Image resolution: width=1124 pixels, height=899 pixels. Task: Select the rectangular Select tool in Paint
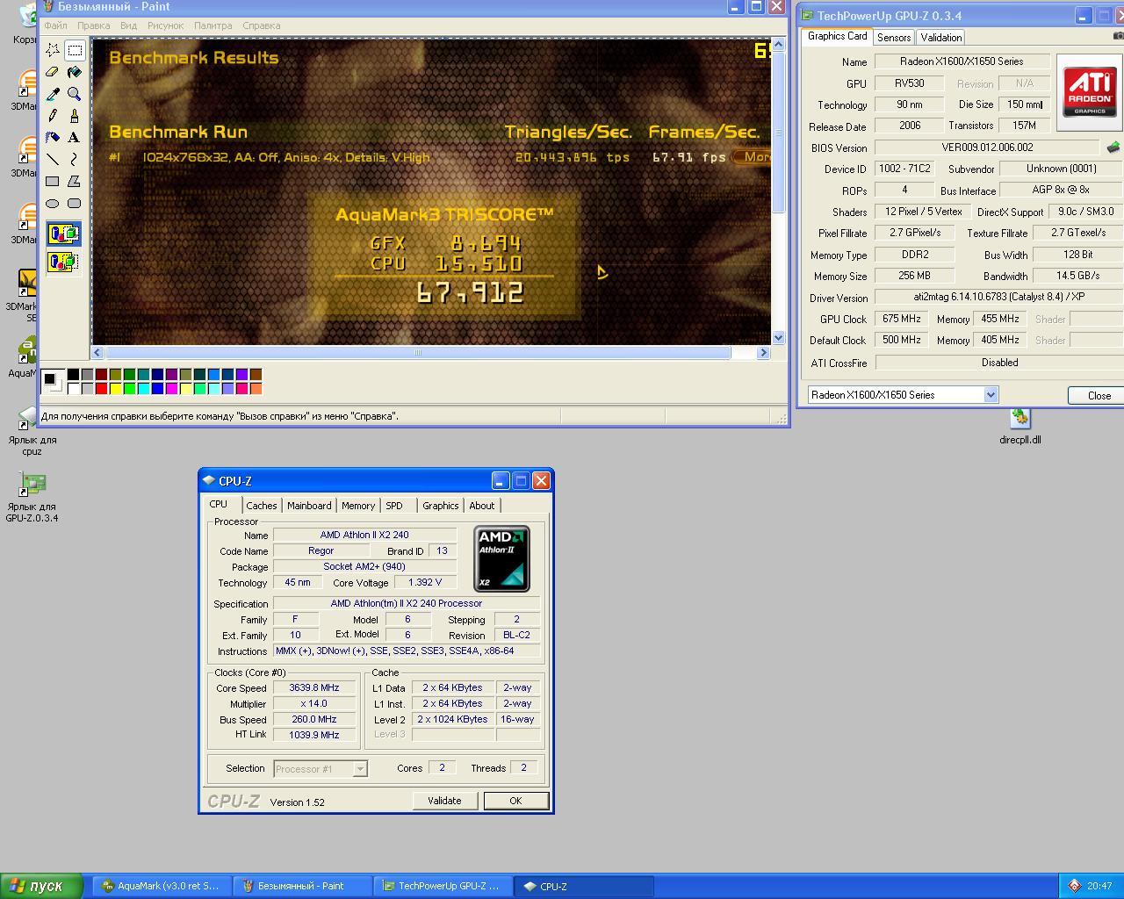coord(75,50)
